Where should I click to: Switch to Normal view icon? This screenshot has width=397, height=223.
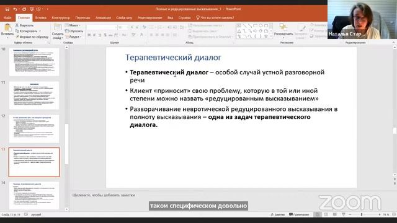(317, 214)
